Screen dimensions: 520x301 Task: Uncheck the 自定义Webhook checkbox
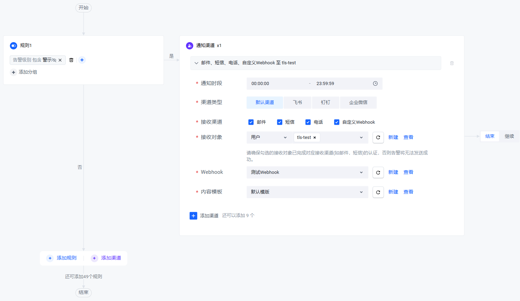(x=337, y=122)
